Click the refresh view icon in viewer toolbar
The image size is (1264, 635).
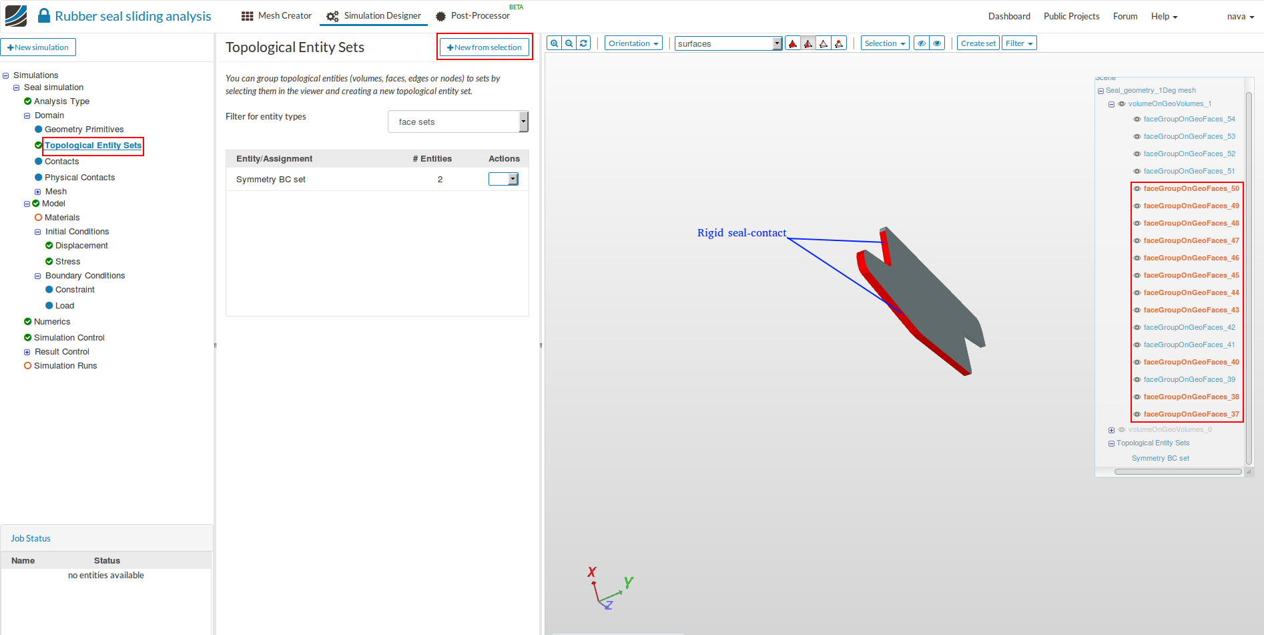pos(584,43)
